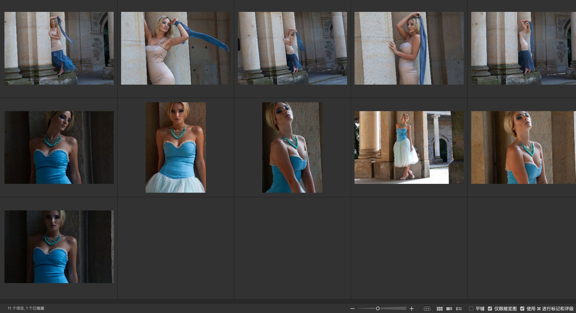Screen dimensions: 576x313
Task: Switch to the details view icon
Action: point(449,309)
